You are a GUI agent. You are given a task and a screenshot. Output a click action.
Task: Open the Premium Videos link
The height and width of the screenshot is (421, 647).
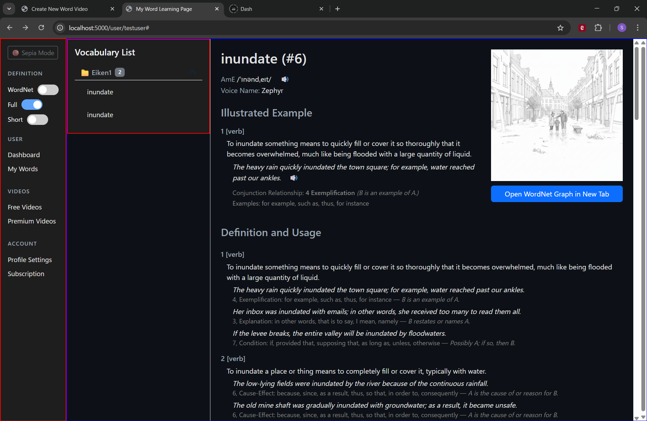click(x=32, y=221)
